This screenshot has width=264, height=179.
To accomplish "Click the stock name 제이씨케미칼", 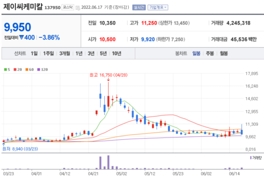I will [x=23, y=7].
